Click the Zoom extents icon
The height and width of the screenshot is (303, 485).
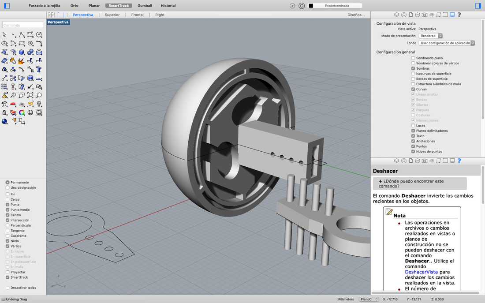point(30,95)
